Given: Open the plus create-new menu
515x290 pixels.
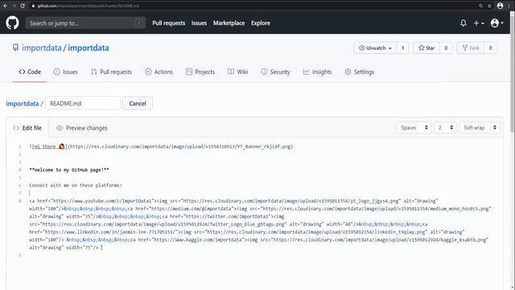Looking at the screenshot, I should coord(479,23).
